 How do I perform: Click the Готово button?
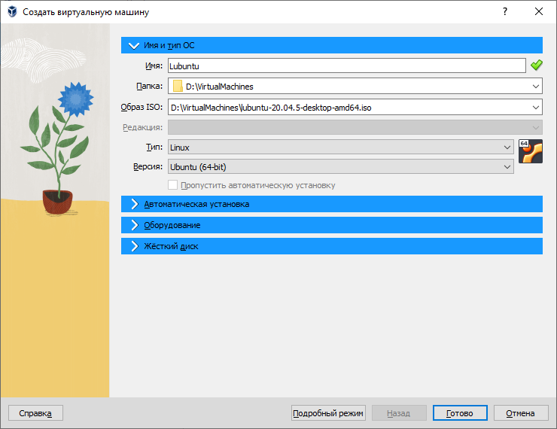click(460, 413)
